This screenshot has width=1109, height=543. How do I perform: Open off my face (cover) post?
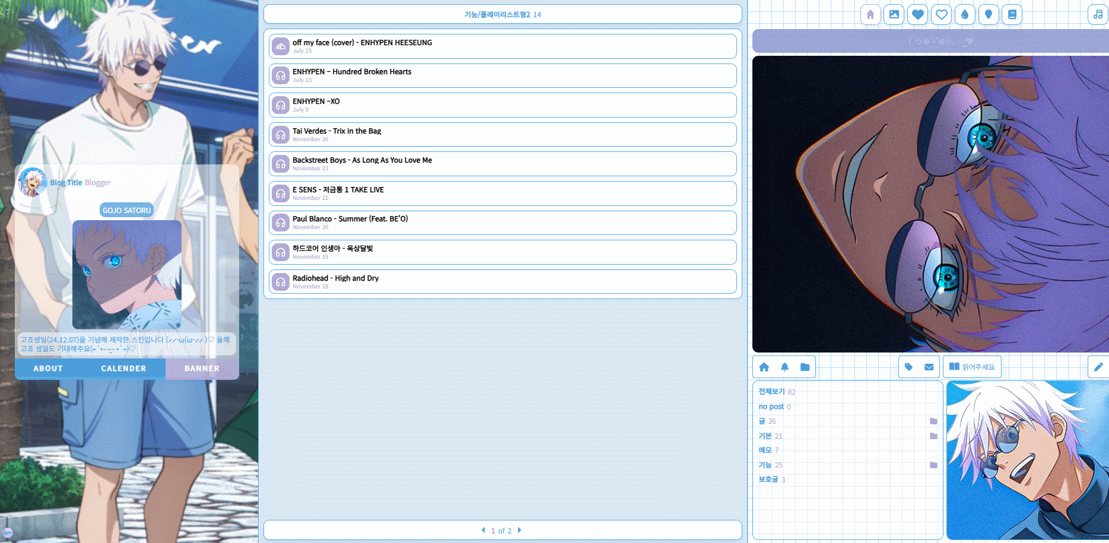(362, 43)
